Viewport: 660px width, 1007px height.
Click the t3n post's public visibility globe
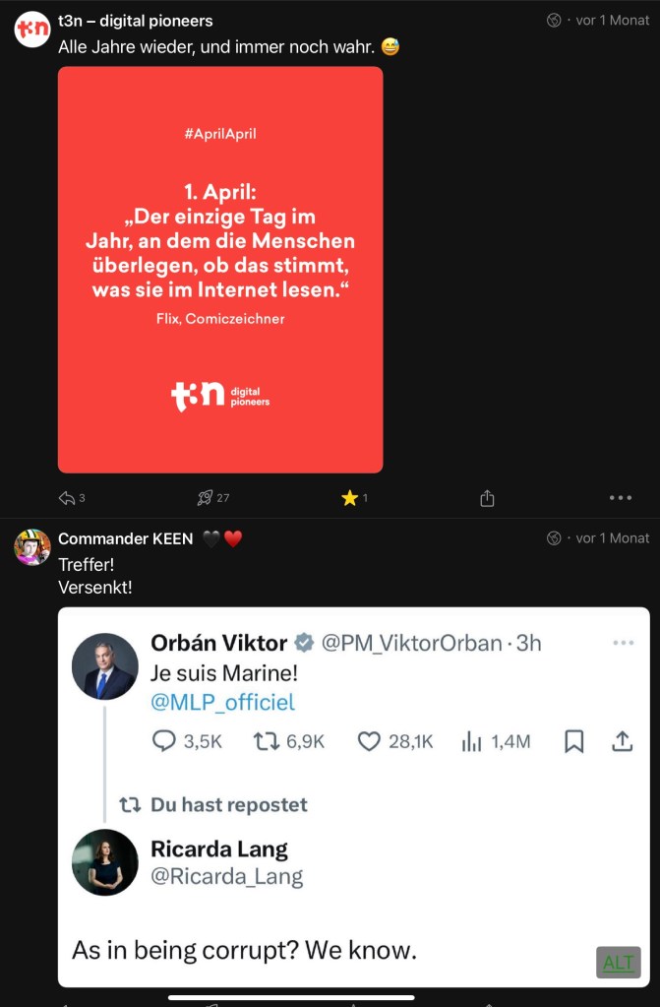click(x=555, y=21)
